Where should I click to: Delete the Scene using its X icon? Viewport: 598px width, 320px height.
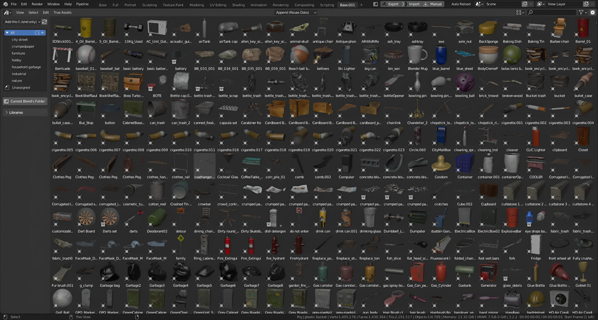point(531,4)
